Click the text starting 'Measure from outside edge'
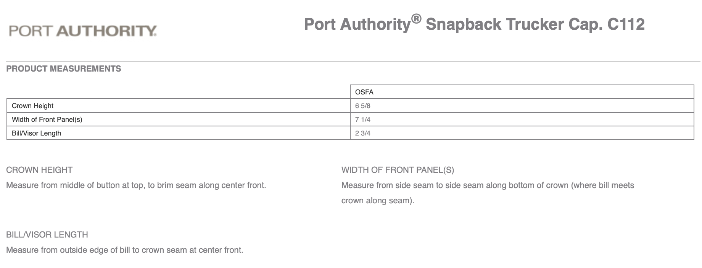Image resolution: width=702 pixels, height=268 pixels. click(x=125, y=250)
